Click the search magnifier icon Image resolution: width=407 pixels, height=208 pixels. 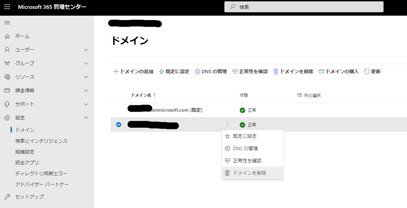coord(233,7)
